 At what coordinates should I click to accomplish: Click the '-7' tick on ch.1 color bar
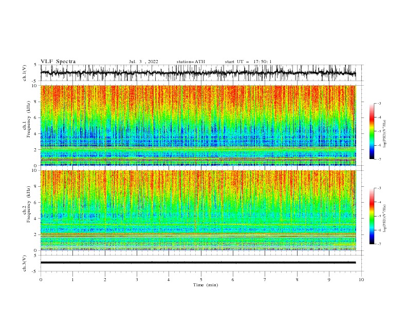379,159
